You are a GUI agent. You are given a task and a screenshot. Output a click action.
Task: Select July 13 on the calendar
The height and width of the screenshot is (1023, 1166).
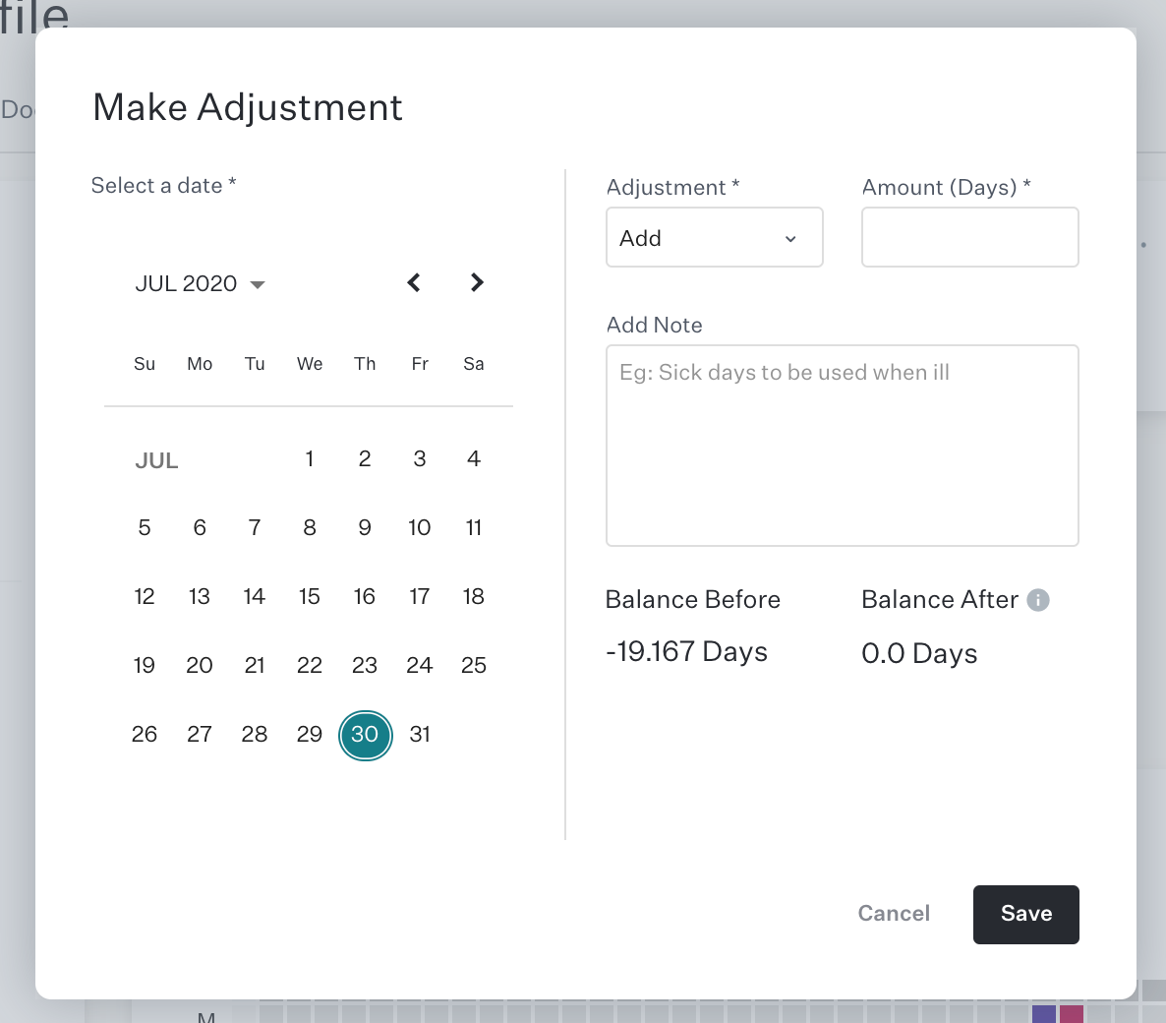200,597
